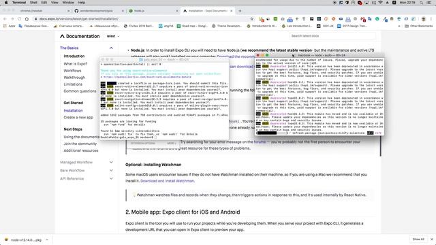The width and height of the screenshot is (436, 245).
Task: Open the Civitas 2019 Berl... bookmark
Action: [x=138, y=26]
